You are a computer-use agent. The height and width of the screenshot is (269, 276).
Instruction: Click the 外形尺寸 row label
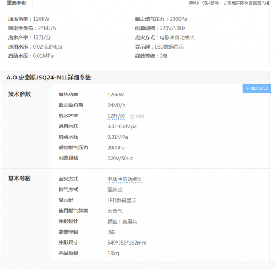(68, 243)
